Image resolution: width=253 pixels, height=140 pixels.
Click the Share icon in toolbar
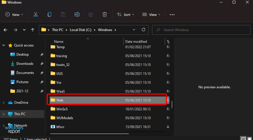click(91, 15)
